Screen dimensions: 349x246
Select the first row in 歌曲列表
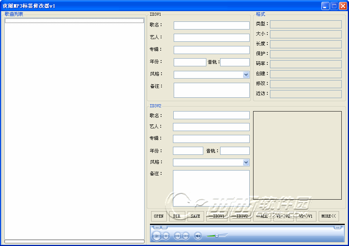pyautogui.click(x=74, y=21)
